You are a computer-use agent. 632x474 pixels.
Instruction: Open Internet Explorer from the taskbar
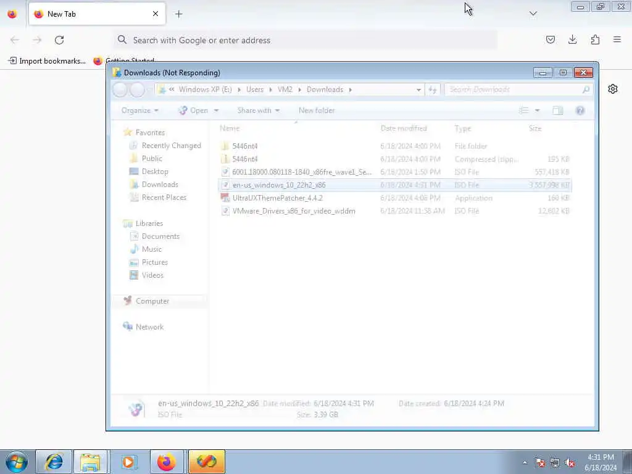[54, 462]
